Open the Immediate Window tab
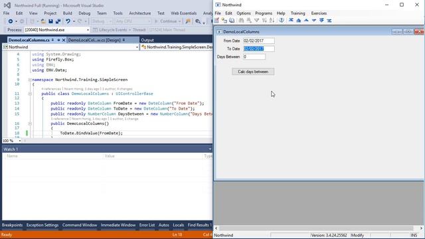 coord(118,225)
